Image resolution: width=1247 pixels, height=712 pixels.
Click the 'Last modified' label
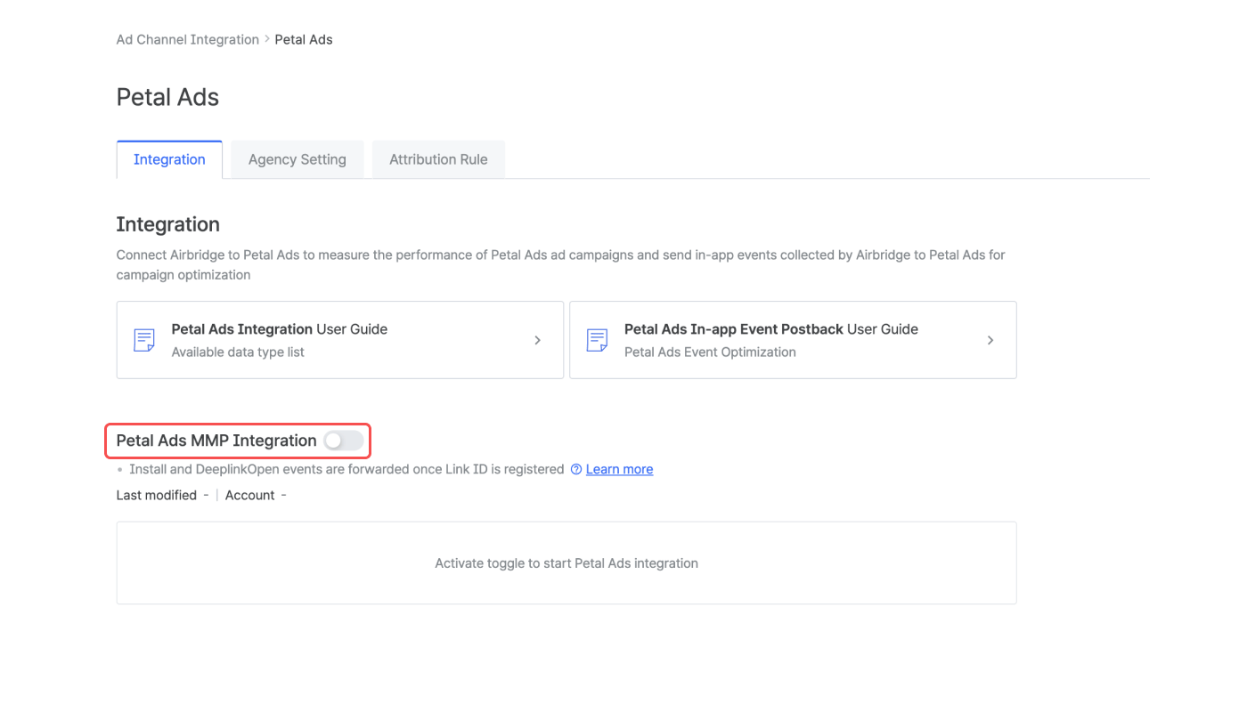click(157, 495)
